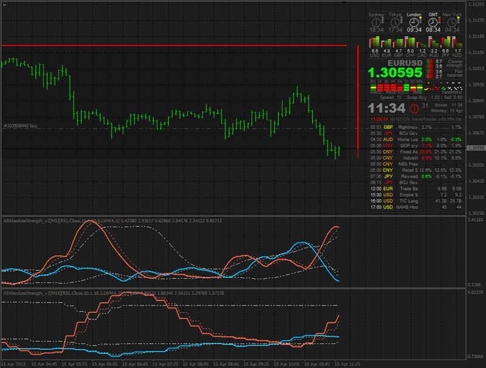Viewport: 486px width, 368px height.
Task: Click the London session clock icon
Action: click(414, 22)
